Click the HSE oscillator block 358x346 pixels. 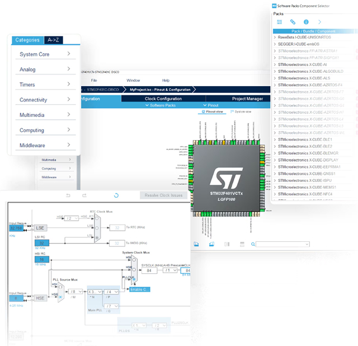tap(40, 298)
